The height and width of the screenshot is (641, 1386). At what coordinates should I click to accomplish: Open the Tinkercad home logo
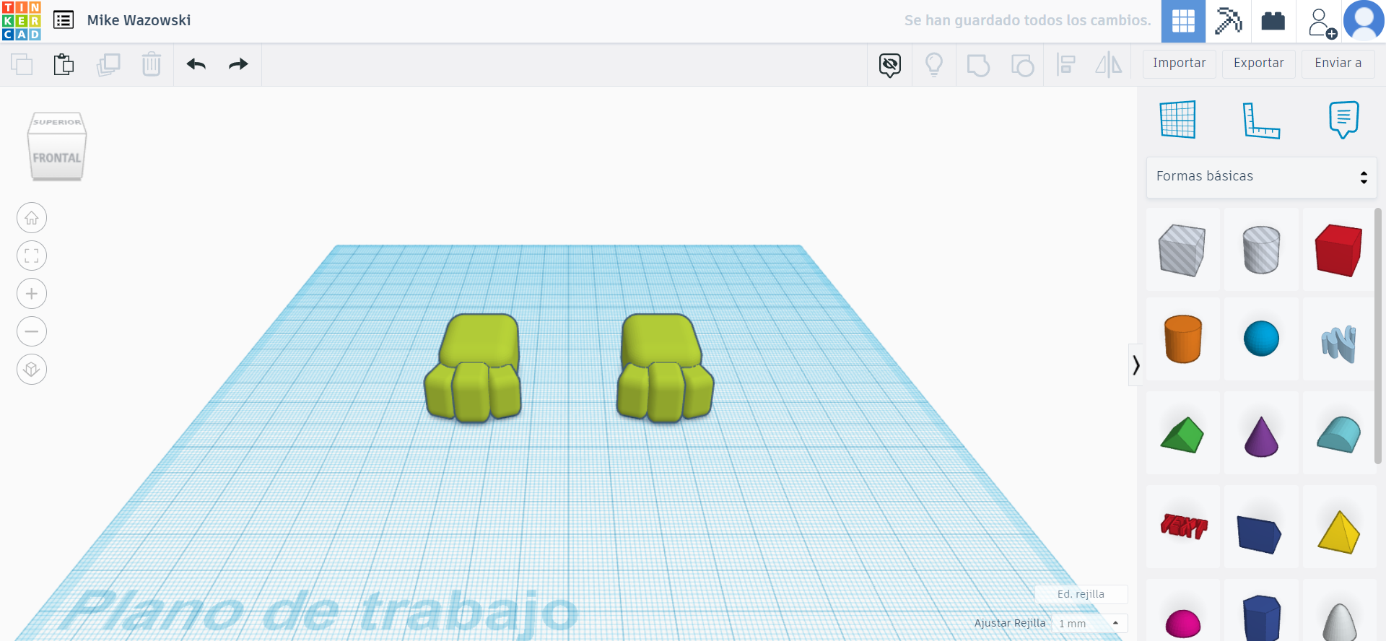(22, 21)
